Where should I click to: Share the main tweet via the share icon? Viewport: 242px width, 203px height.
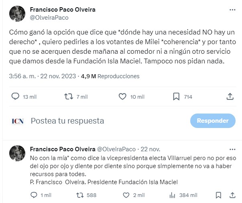pos(230,97)
